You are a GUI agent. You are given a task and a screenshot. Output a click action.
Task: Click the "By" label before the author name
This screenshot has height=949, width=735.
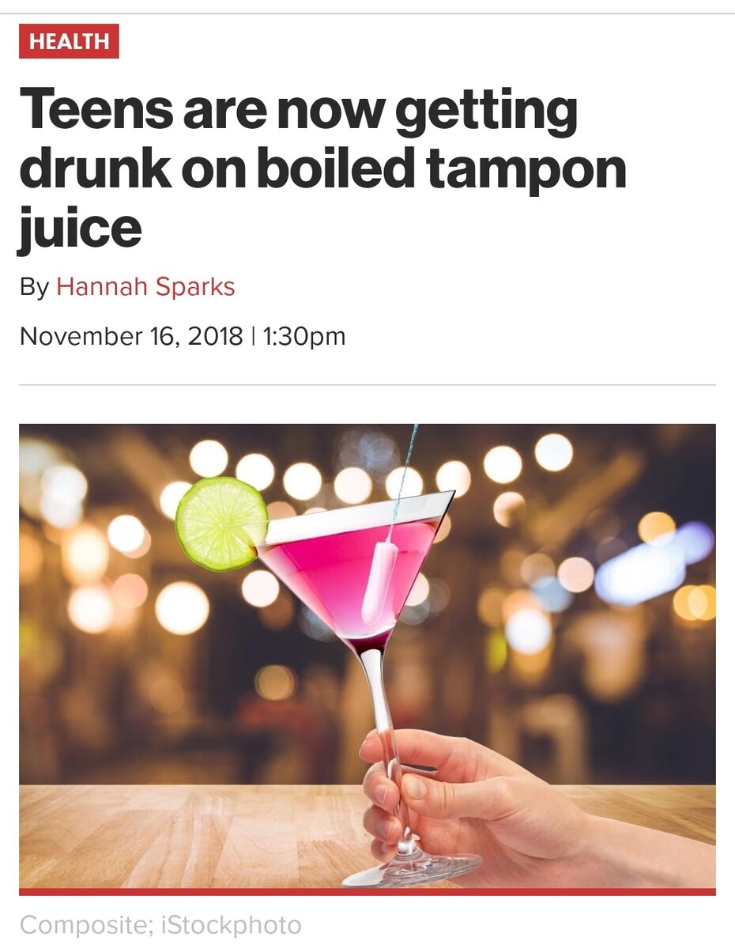[x=34, y=286]
